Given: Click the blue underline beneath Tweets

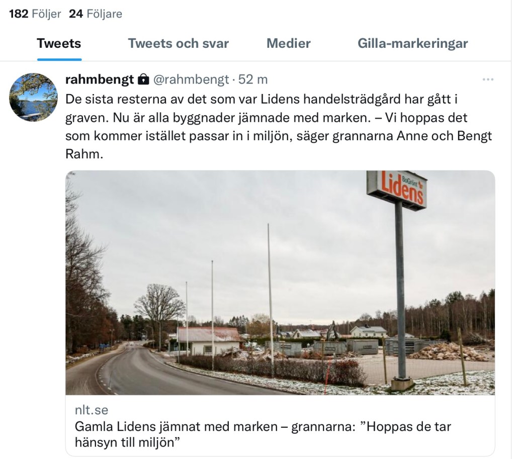Looking at the screenshot, I should point(59,59).
